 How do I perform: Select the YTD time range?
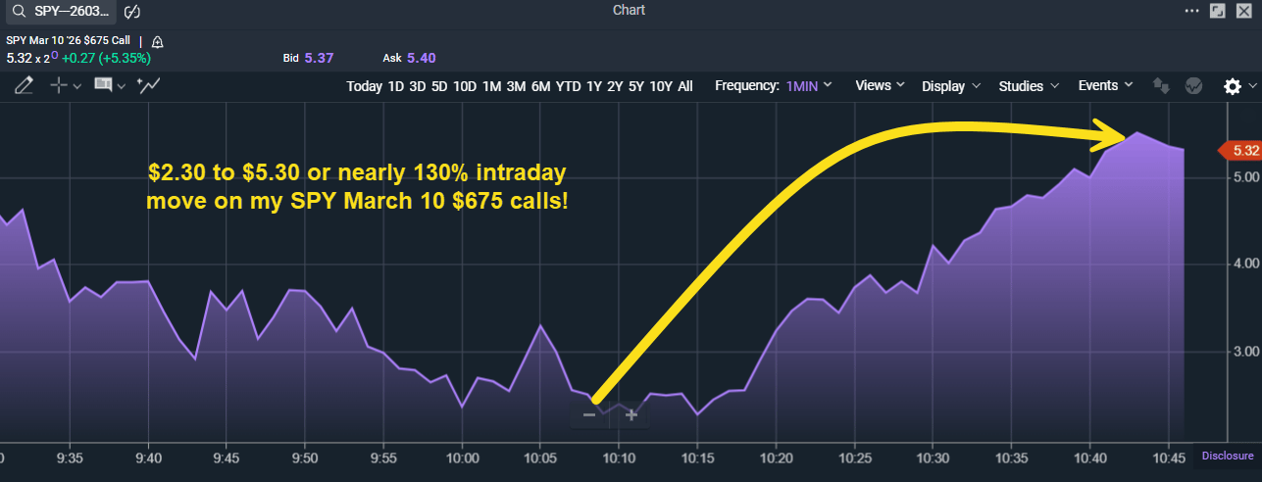pos(569,86)
